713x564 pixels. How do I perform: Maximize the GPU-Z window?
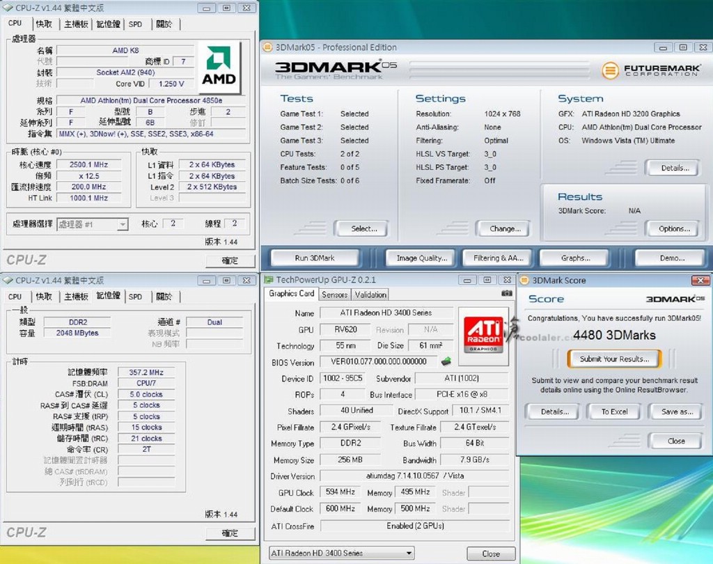click(x=487, y=280)
